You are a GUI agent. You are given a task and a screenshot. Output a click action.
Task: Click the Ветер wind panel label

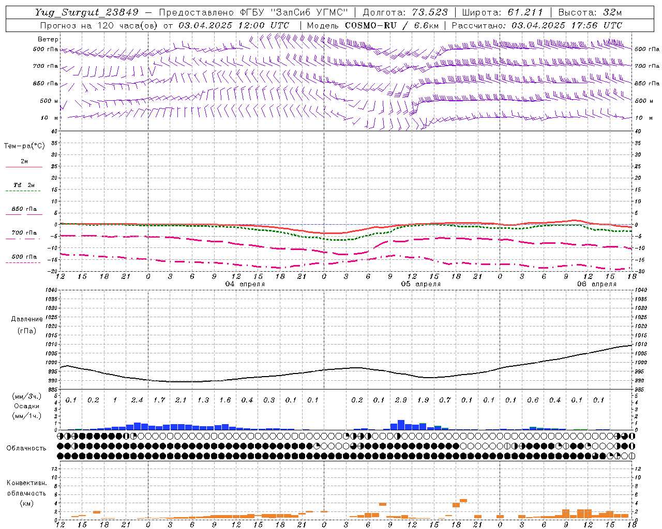48,39
